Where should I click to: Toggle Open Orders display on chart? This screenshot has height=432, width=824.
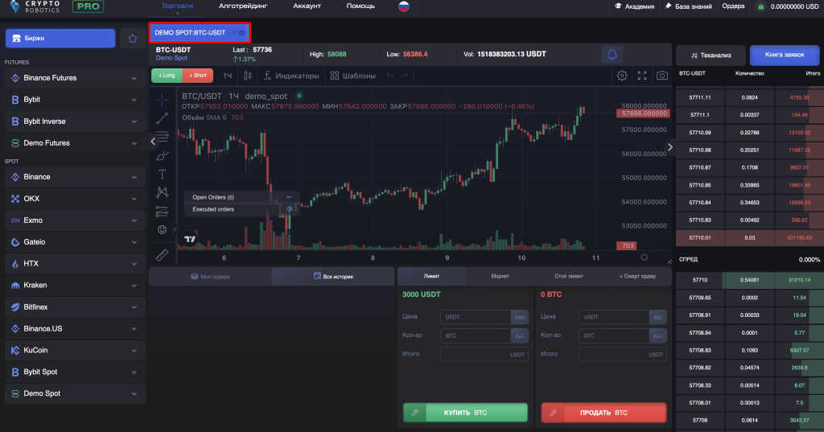tap(289, 197)
